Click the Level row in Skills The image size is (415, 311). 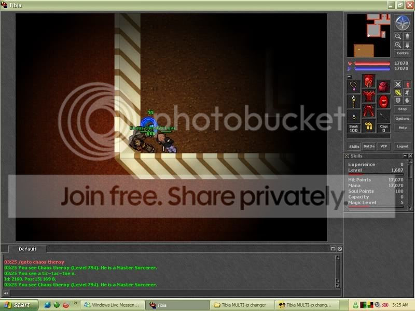click(x=376, y=170)
